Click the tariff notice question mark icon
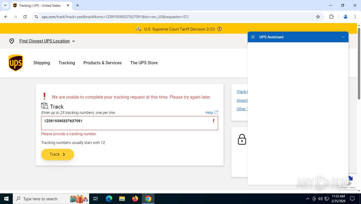Screen dimensions: 361x204 [x=220, y=29]
